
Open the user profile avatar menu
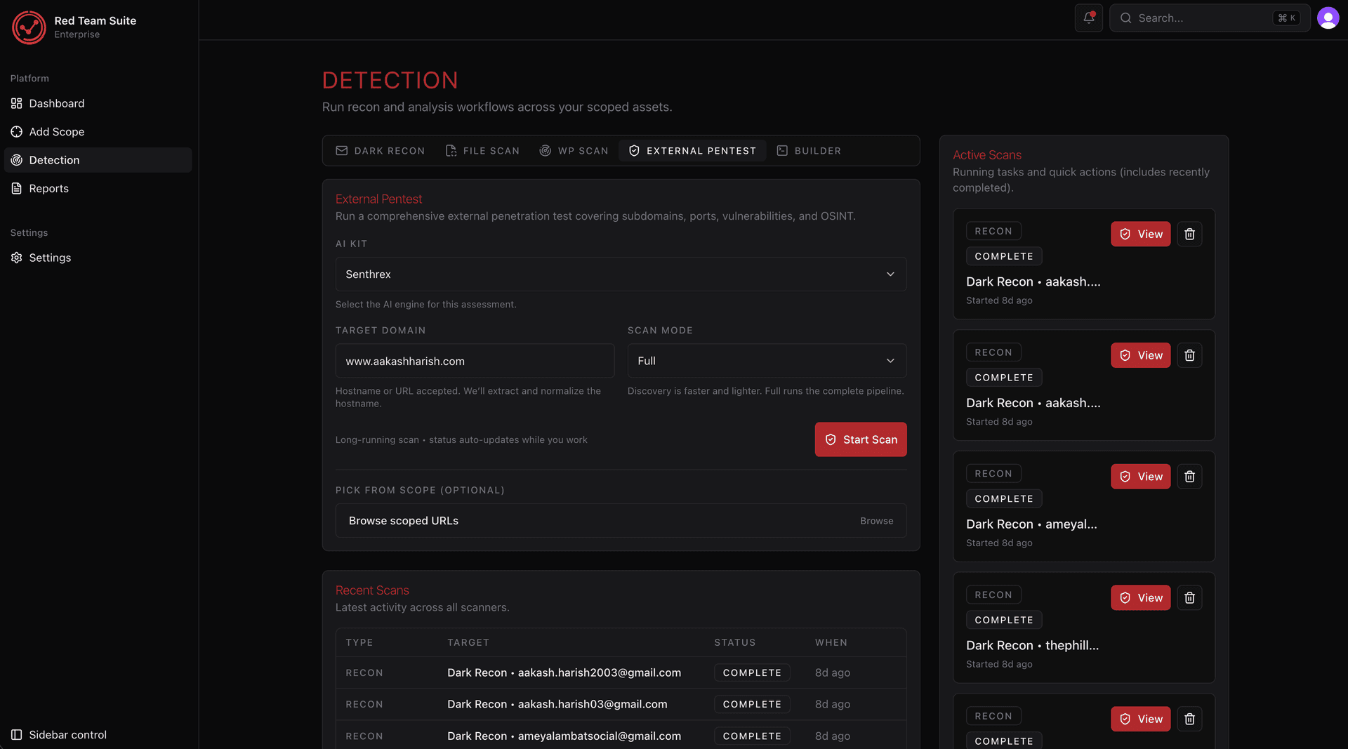pyautogui.click(x=1328, y=18)
